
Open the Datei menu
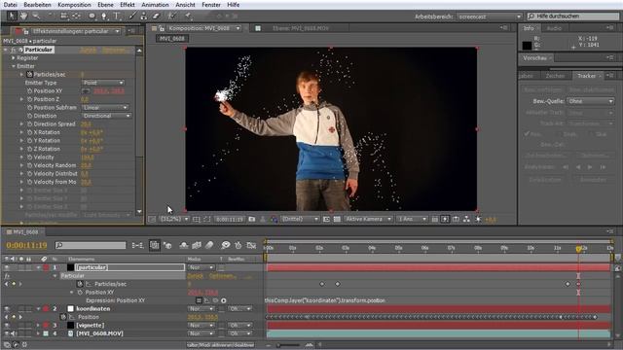(x=11, y=5)
